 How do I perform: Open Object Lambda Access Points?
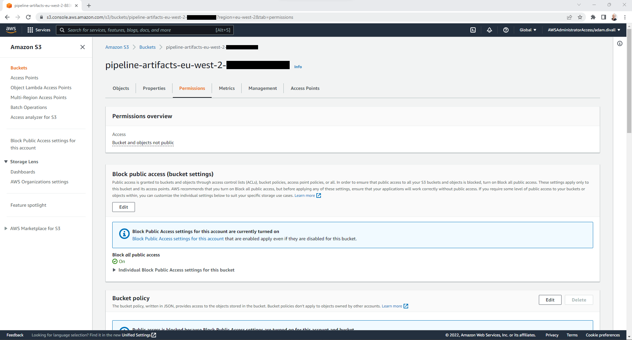(41, 88)
